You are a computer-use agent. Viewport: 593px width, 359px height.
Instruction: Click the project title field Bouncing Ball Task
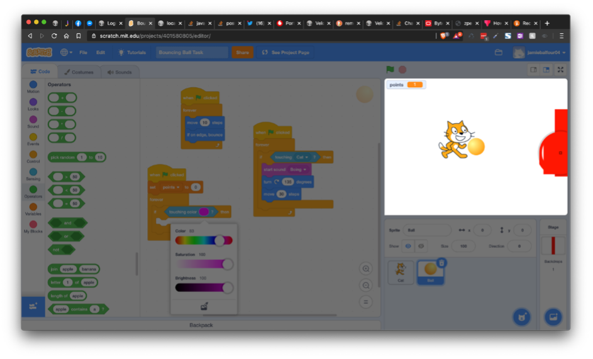pyautogui.click(x=192, y=53)
